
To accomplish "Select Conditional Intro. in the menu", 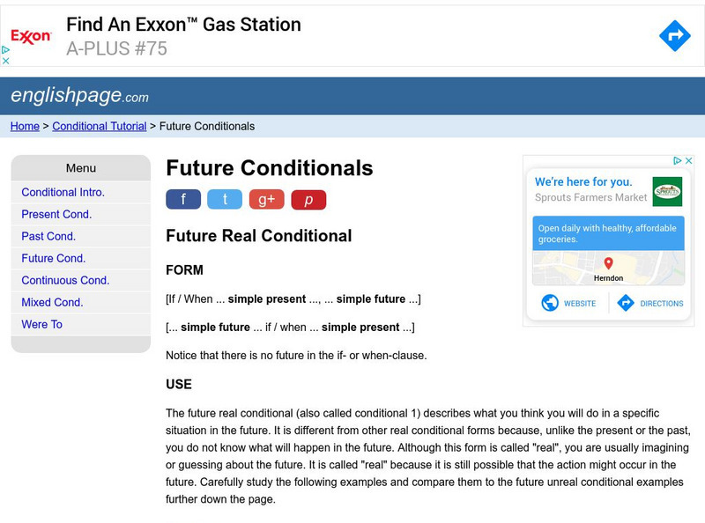I will click(63, 192).
